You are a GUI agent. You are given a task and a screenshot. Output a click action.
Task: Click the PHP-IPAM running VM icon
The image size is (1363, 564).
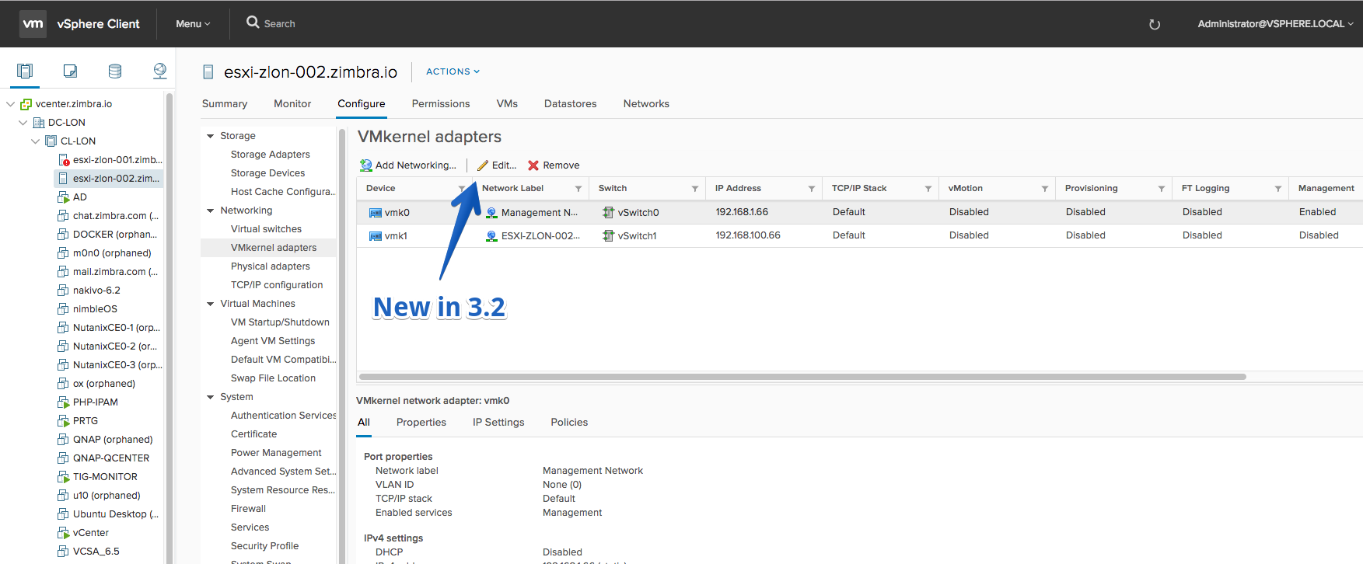pos(64,402)
